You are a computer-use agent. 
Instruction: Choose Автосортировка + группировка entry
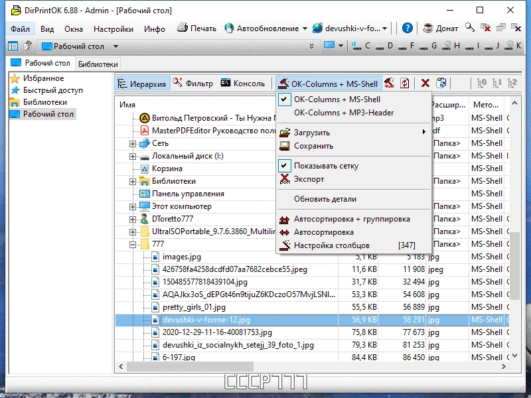(x=354, y=219)
